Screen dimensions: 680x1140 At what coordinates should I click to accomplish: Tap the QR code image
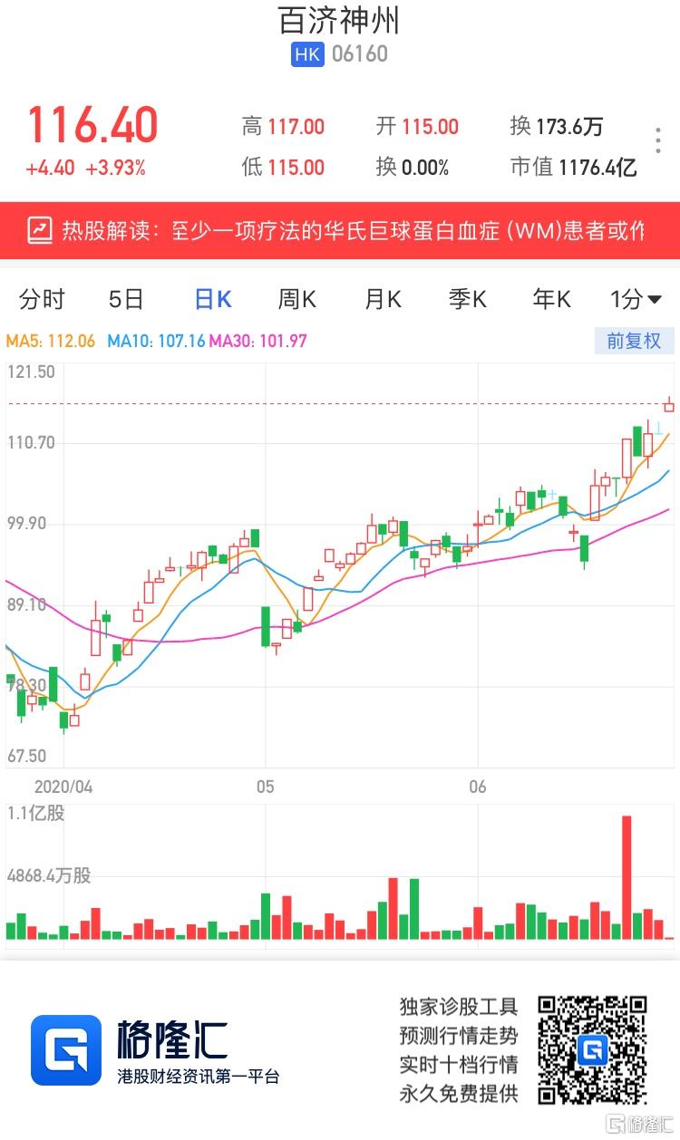click(593, 1049)
